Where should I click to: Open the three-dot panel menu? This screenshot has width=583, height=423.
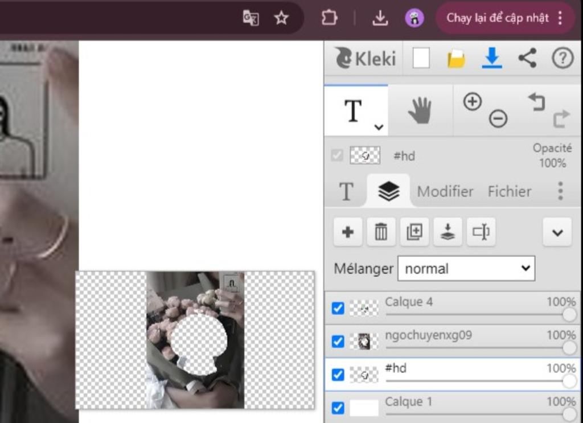tap(560, 191)
